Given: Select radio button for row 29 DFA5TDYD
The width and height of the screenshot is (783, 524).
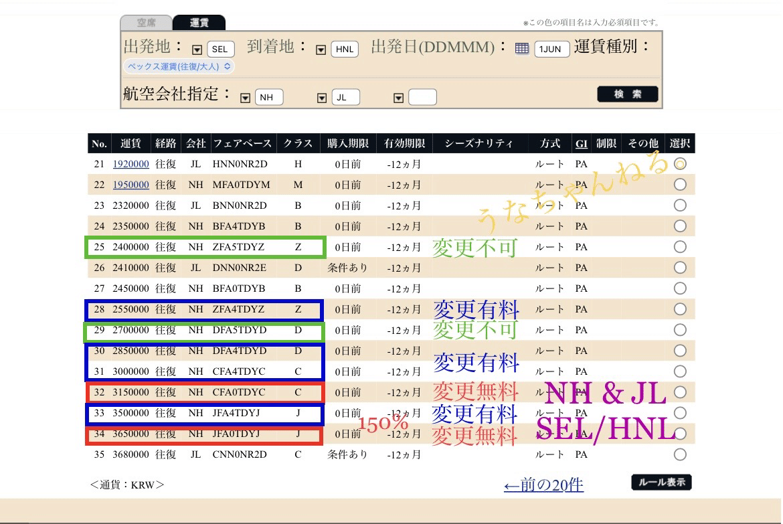Looking at the screenshot, I should (680, 330).
